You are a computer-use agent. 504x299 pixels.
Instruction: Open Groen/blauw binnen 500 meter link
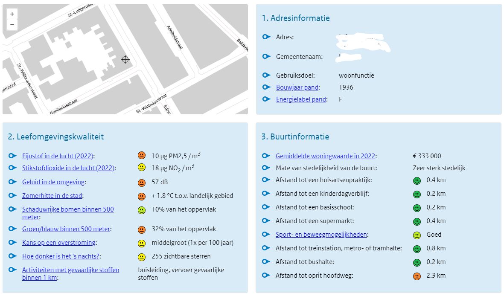(66, 229)
